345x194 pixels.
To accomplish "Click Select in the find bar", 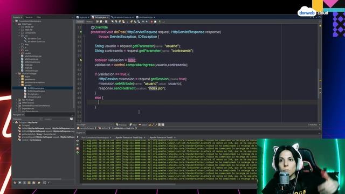I will pos(142,124).
